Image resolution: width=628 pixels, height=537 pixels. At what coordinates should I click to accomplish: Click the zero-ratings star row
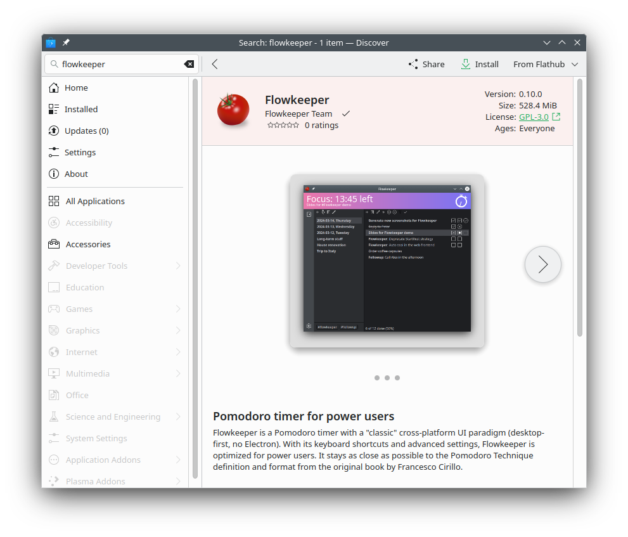(283, 126)
